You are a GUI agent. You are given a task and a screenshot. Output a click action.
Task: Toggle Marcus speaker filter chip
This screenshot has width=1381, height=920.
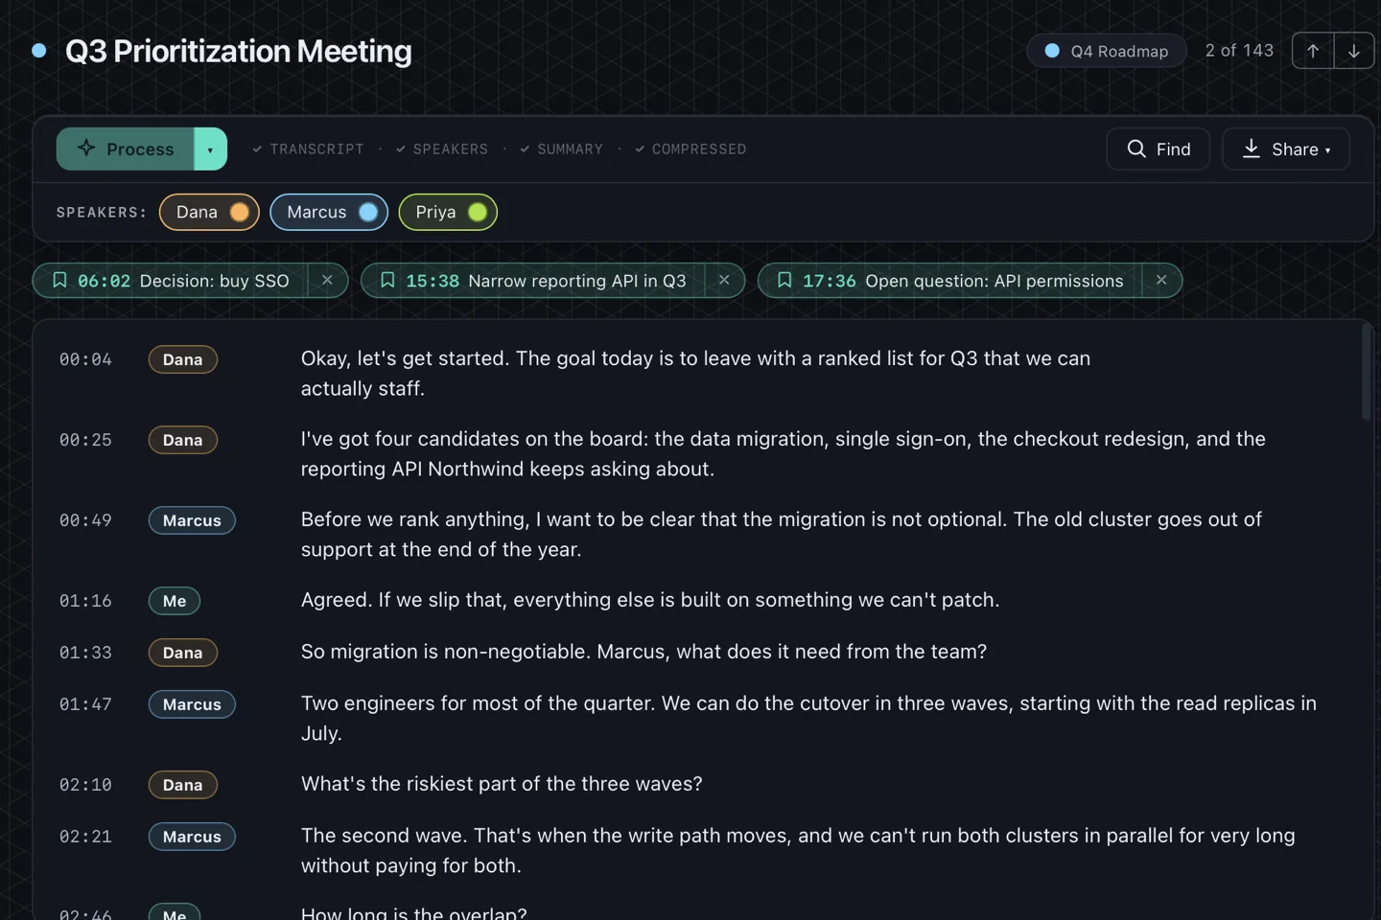(329, 212)
